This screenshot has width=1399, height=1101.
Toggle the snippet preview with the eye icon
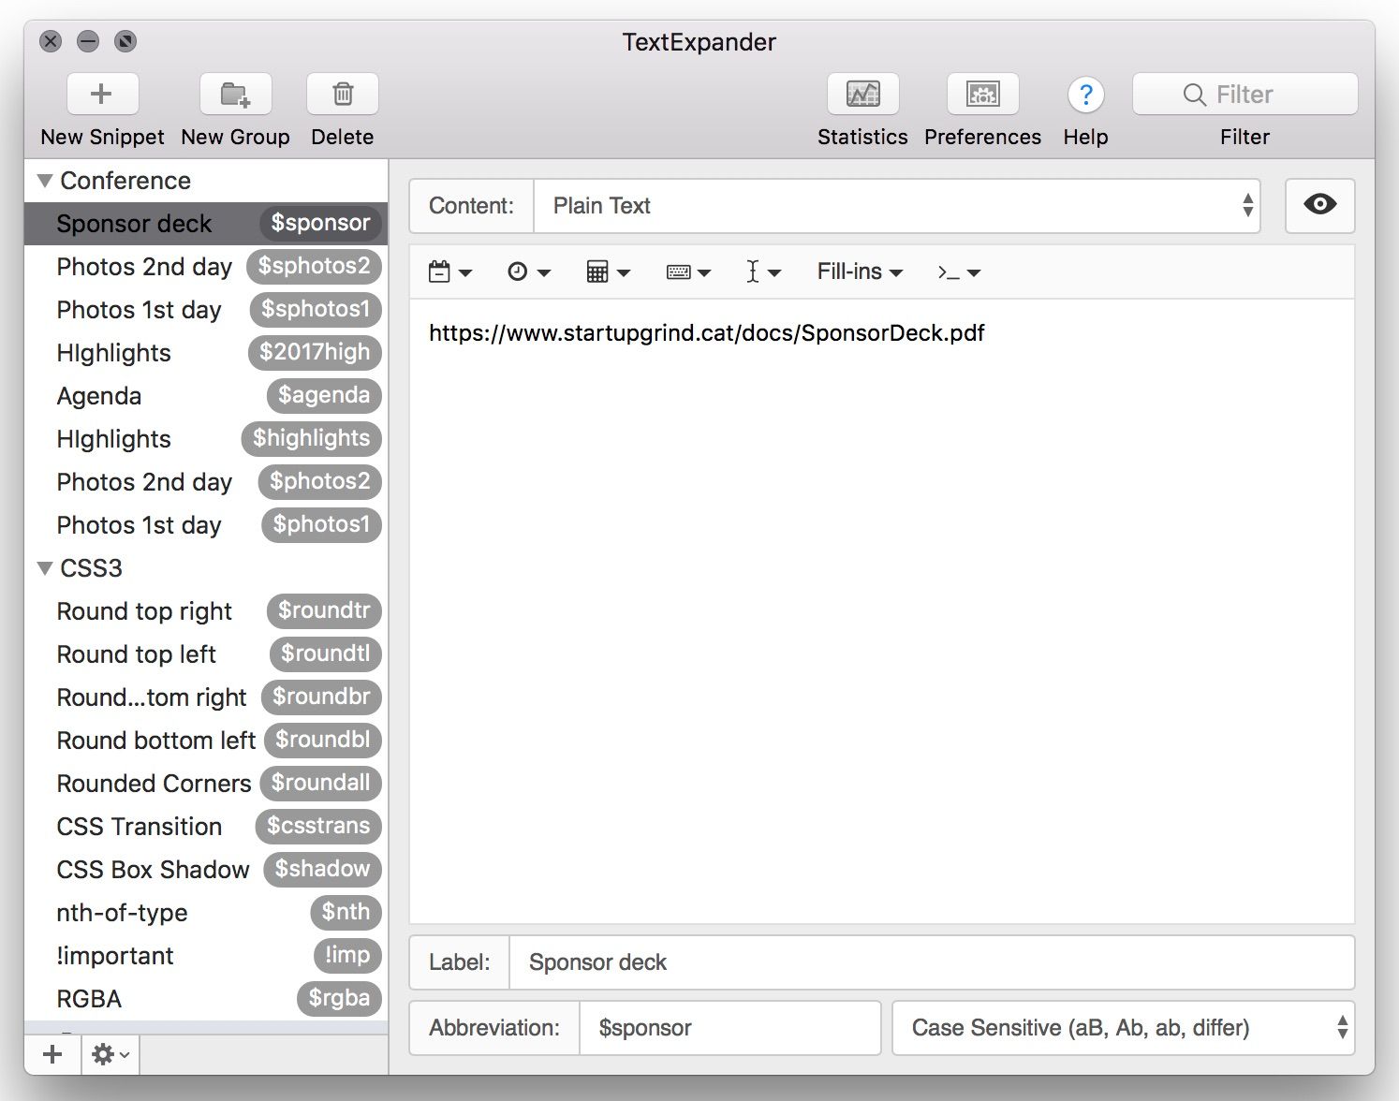1319,206
